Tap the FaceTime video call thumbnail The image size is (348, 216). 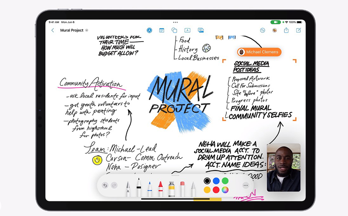point(283,167)
